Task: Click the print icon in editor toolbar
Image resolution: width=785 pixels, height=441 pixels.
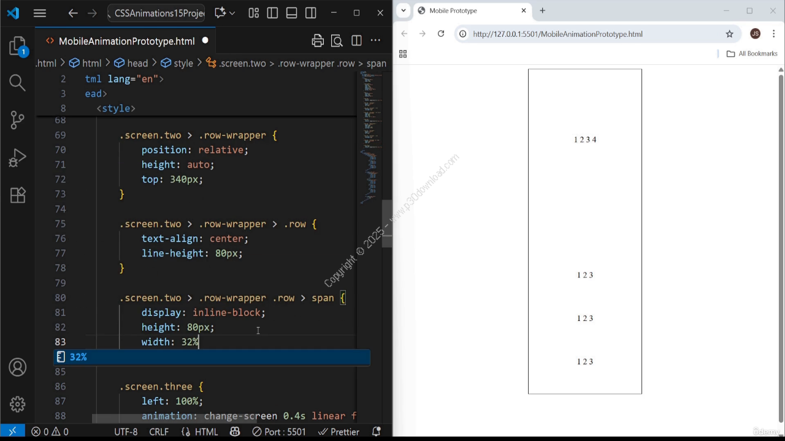Action: click(x=318, y=41)
